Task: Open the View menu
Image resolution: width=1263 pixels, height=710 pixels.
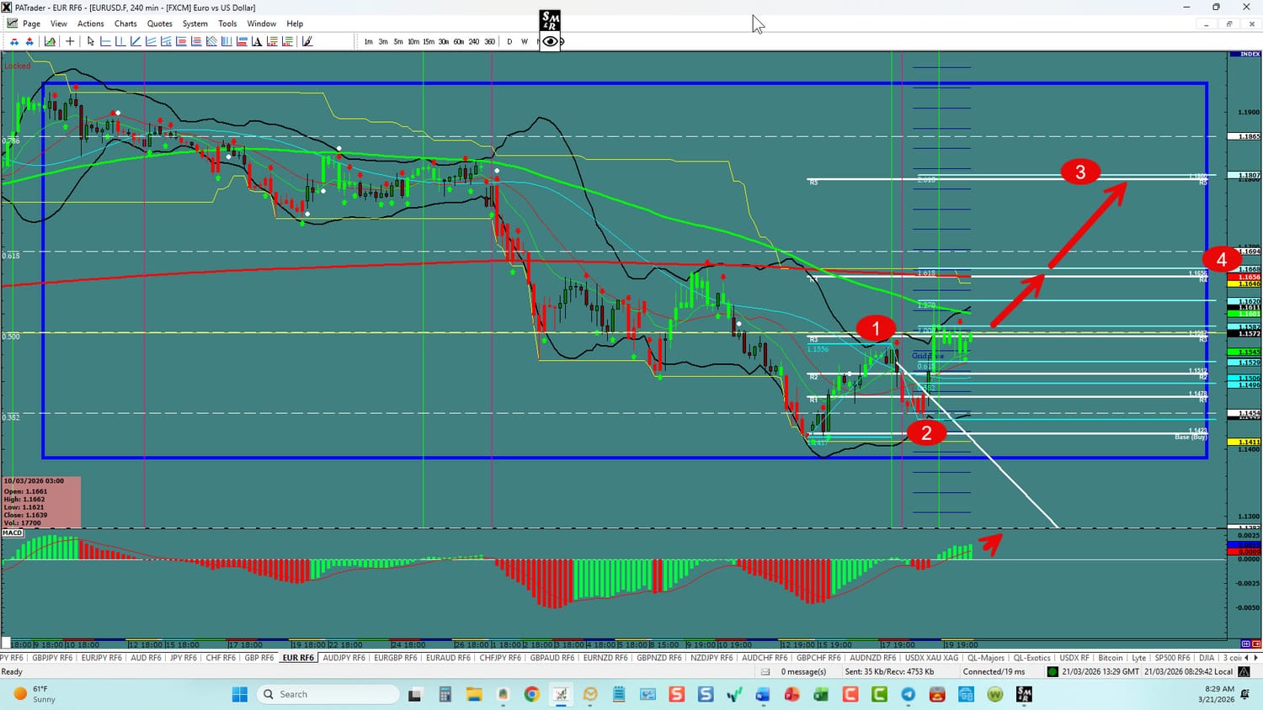Action: click(59, 24)
